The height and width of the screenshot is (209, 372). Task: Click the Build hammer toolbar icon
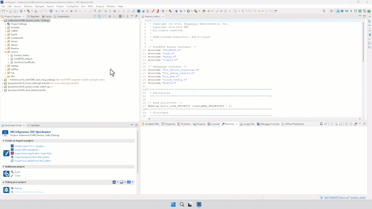[x=28, y=11]
